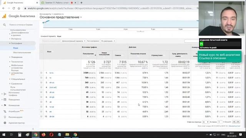Click the browser address bar

click(110, 8)
